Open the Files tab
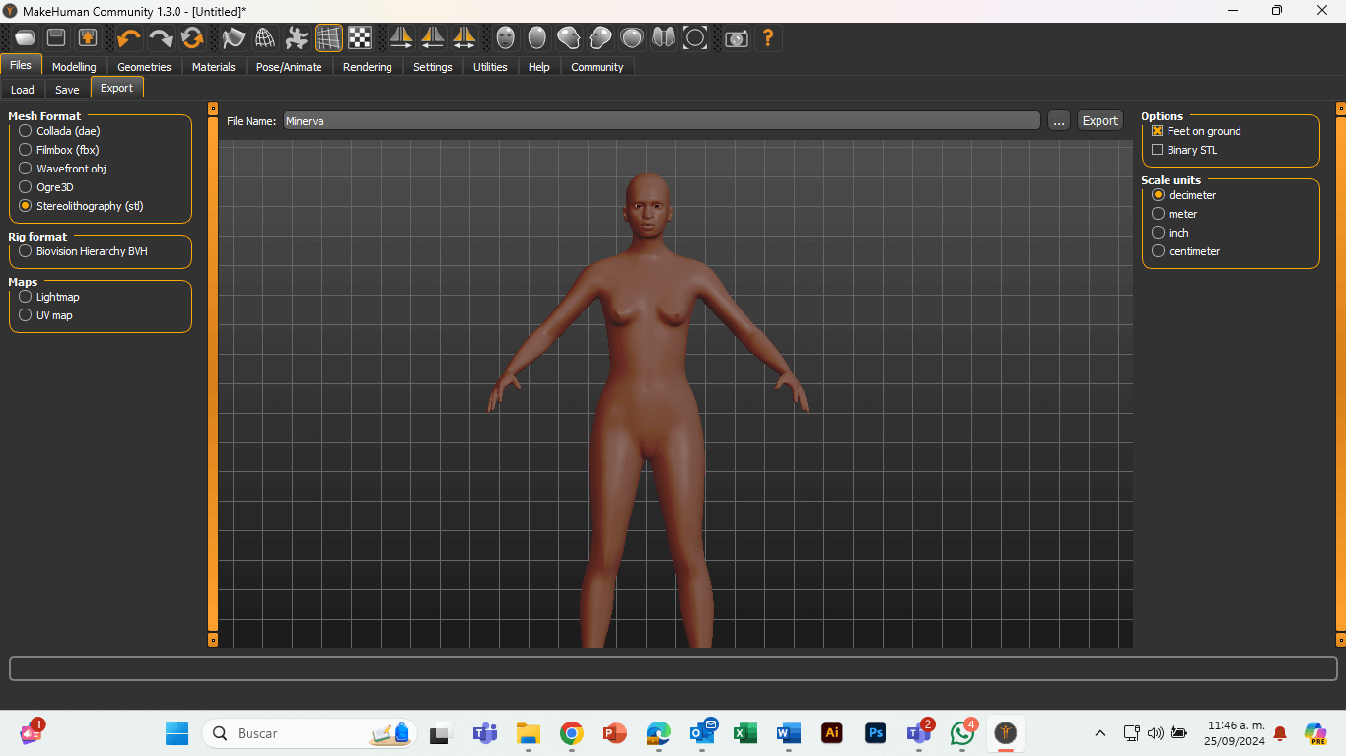The image size is (1346, 756). point(21,65)
